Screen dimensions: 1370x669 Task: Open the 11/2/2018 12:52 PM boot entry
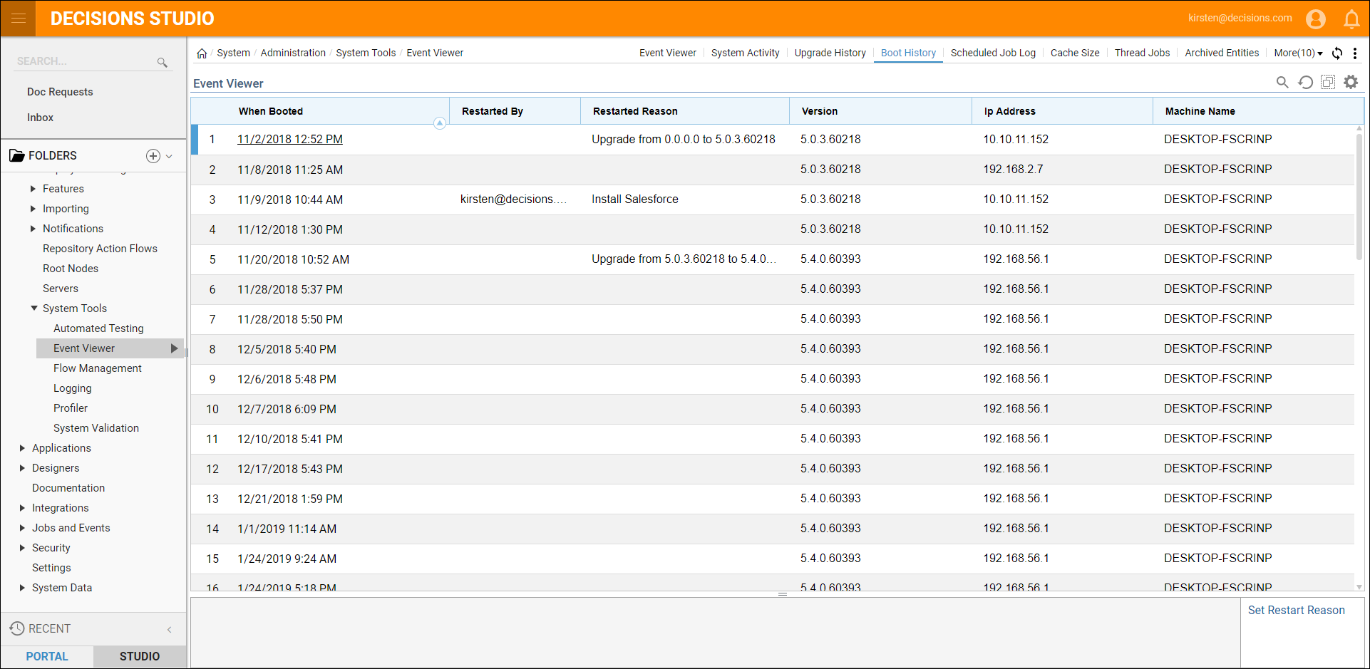290,140
